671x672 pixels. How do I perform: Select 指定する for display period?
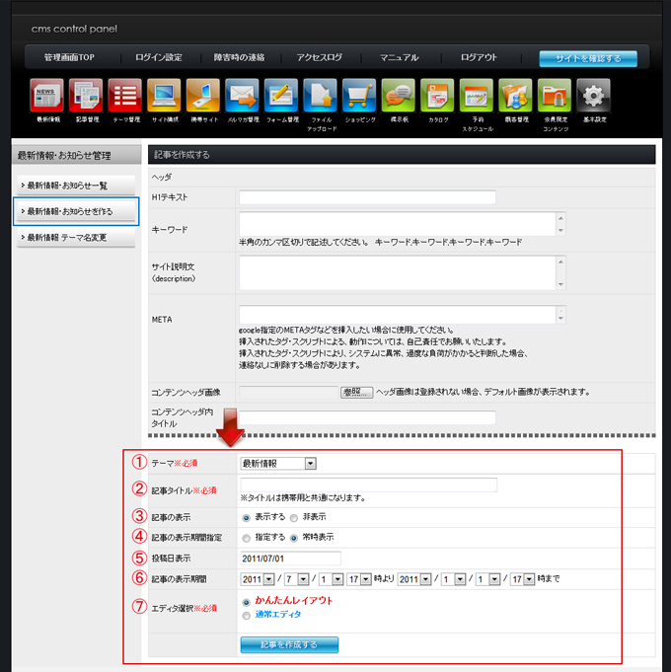tap(246, 538)
